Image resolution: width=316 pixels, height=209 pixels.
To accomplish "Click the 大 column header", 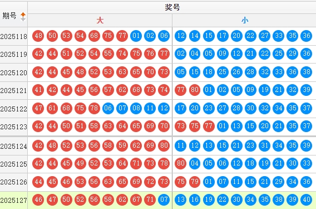I will [x=100, y=21].
